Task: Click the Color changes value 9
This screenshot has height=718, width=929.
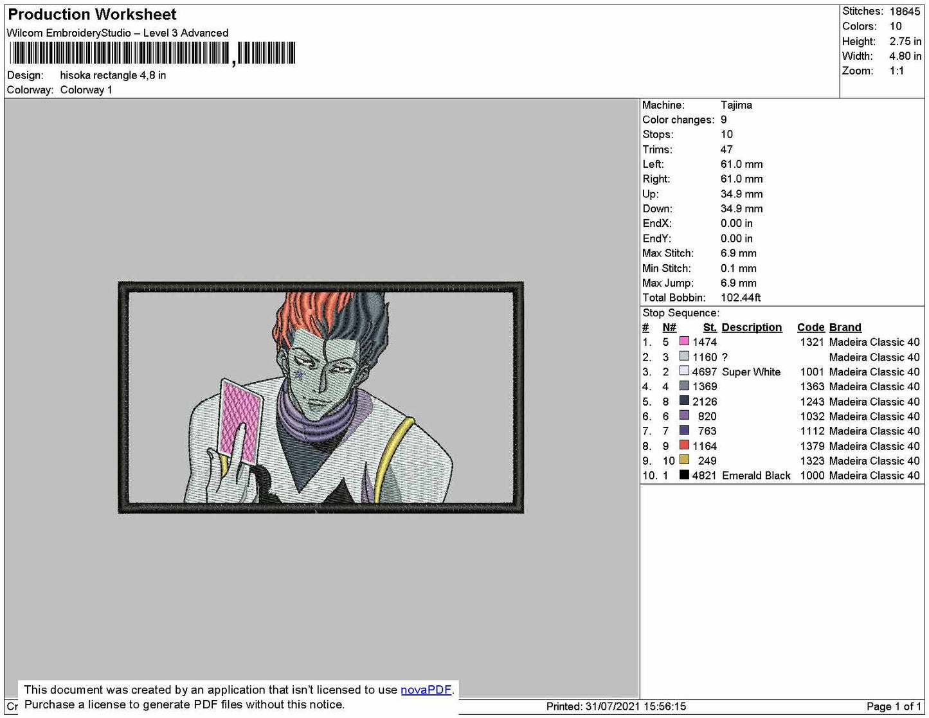Action: (x=724, y=120)
